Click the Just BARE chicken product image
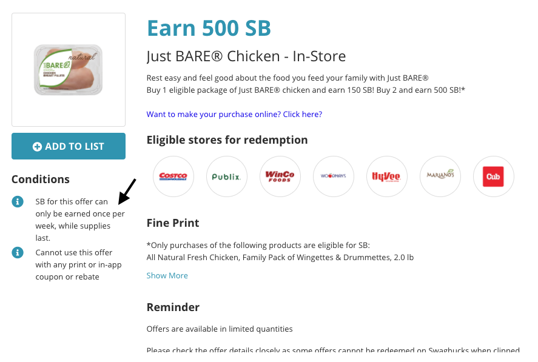538x362 pixels. click(x=69, y=70)
